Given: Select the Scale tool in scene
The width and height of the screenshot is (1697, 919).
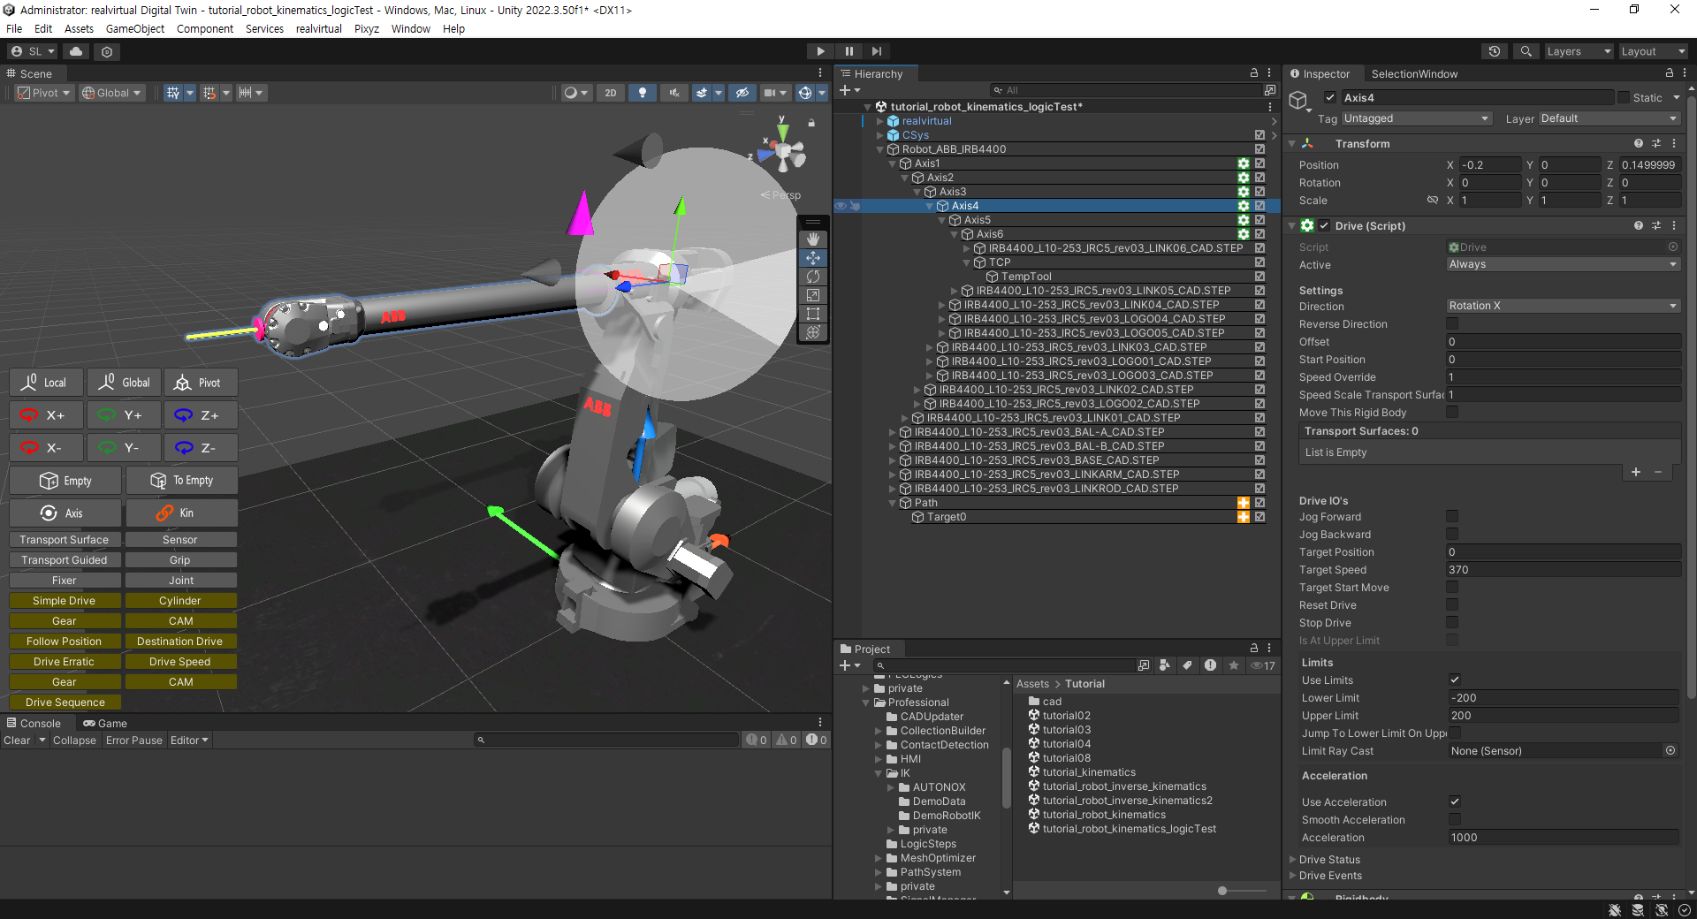Looking at the screenshot, I should [x=813, y=295].
